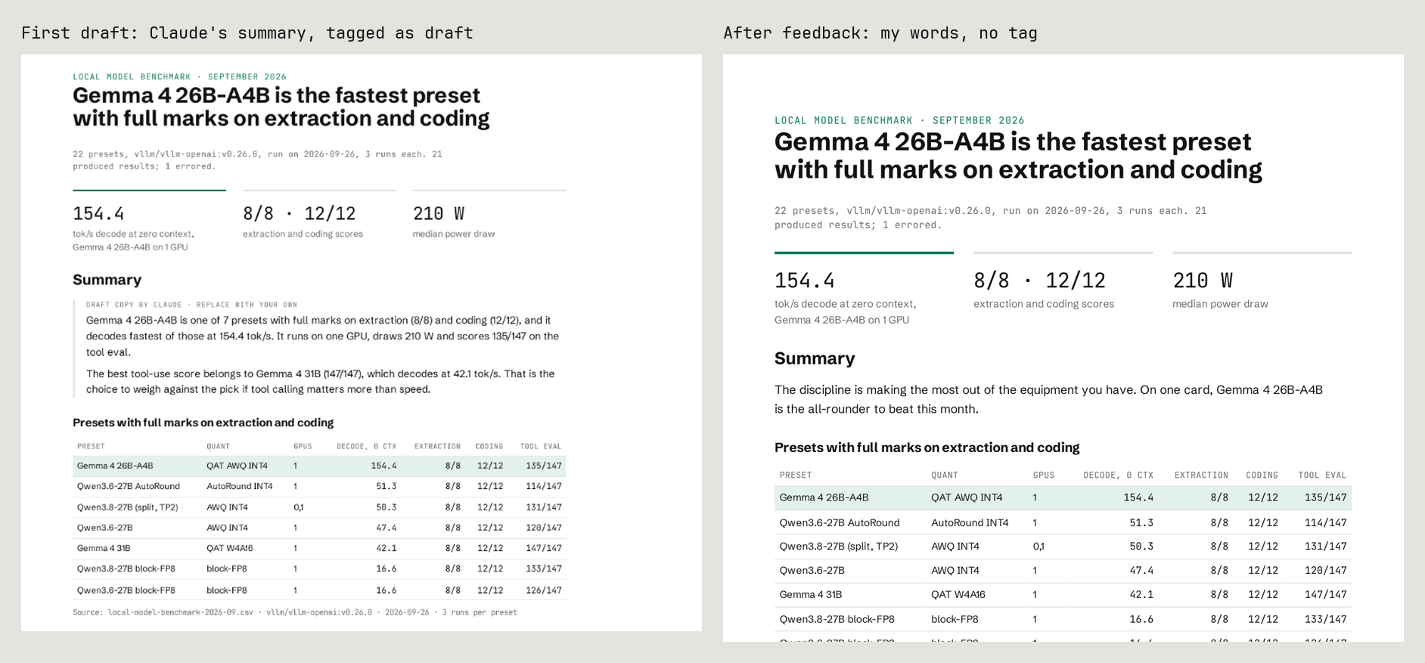This screenshot has height=663, width=1425.
Task: Click the paragraph starting 'The best tool-use score belongs'
Action: click(x=321, y=382)
